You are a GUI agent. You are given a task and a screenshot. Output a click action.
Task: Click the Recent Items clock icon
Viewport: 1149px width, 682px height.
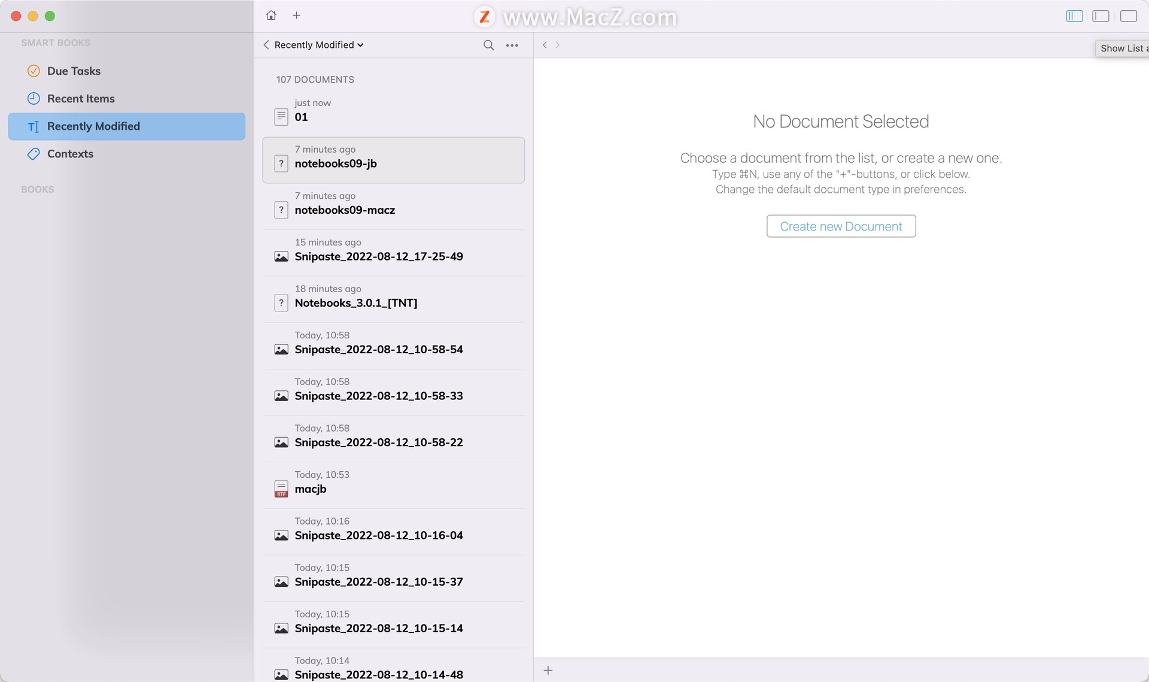point(34,98)
